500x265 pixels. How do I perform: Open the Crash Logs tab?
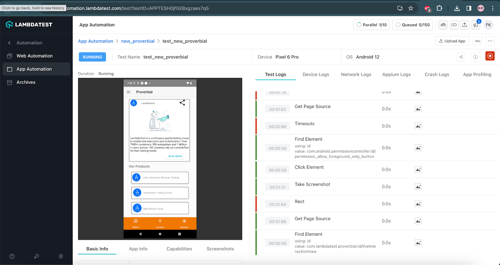point(437,75)
